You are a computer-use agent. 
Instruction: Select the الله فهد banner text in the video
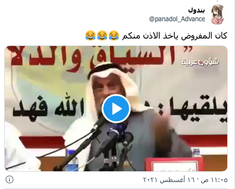coord(48,107)
